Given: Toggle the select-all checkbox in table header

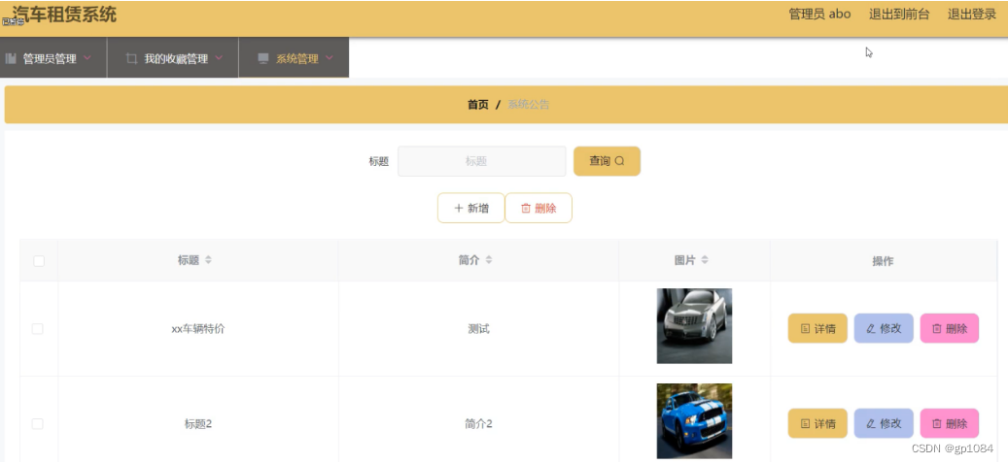Looking at the screenshot, I should coord(39,260).
